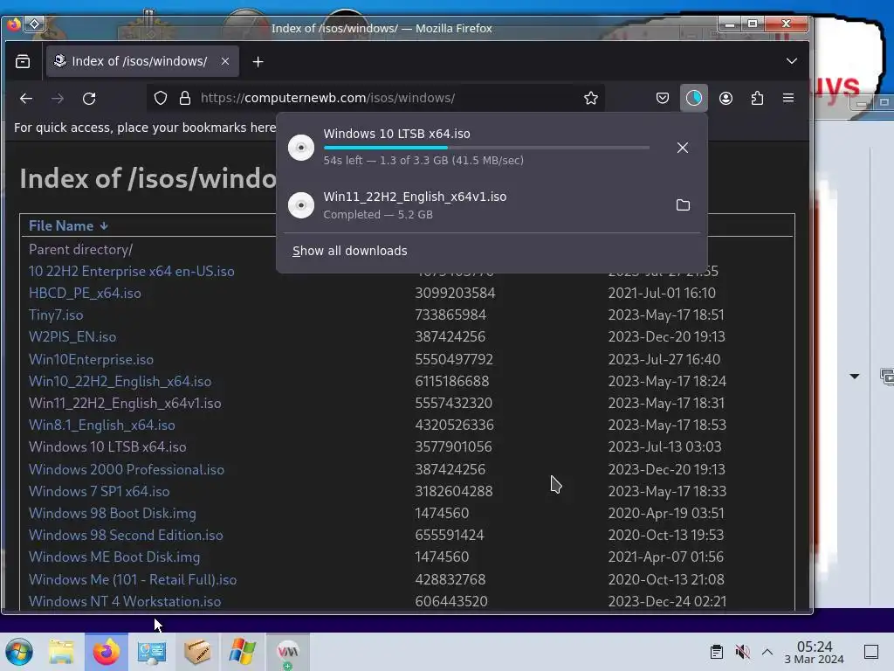Screen dimensions: 894x671
Task: Download W2PIS_EN.iso file
Action: tap(72, 336)
